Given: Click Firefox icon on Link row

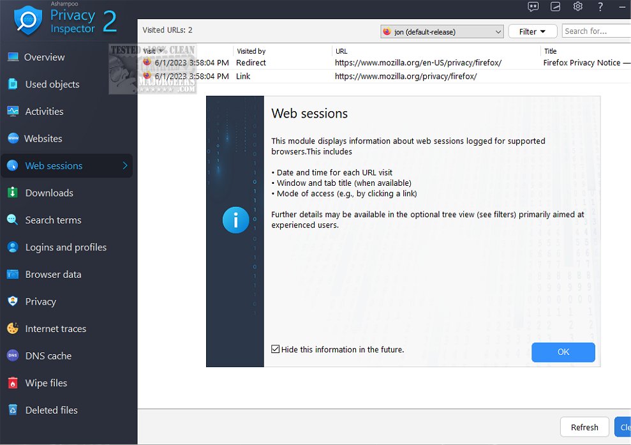Looking at the screenshot, I should (147, 76).
